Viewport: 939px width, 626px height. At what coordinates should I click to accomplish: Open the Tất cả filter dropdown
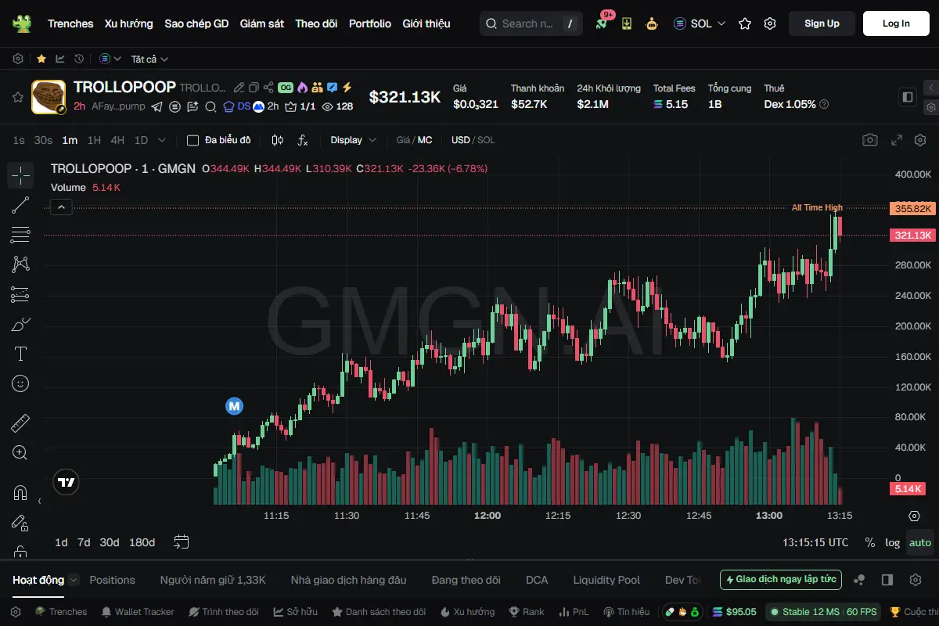(150, 59)
